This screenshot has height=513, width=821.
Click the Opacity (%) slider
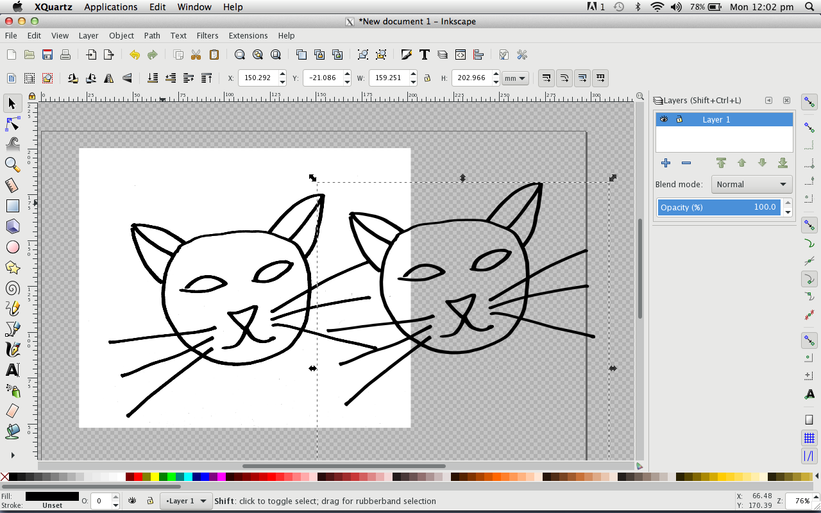coord(718,207)
